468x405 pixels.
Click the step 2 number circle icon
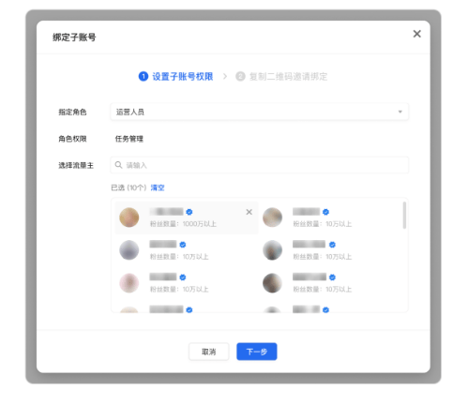(240, 77)
